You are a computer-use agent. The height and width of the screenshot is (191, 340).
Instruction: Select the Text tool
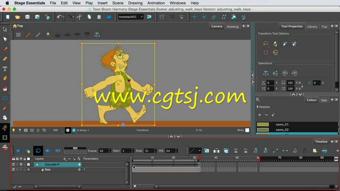[5, 69]
